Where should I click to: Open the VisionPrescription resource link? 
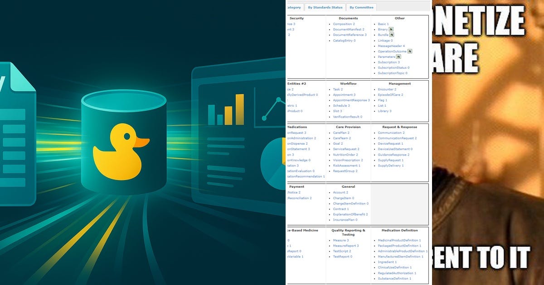pyautogui.click(x=346, y=160)
